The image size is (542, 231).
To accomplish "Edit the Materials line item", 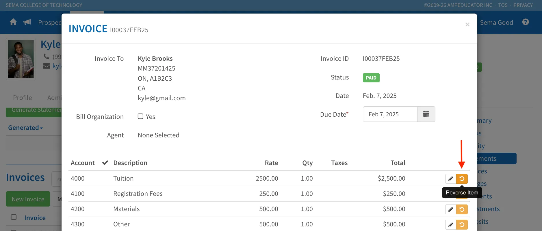I will (451, 209).
